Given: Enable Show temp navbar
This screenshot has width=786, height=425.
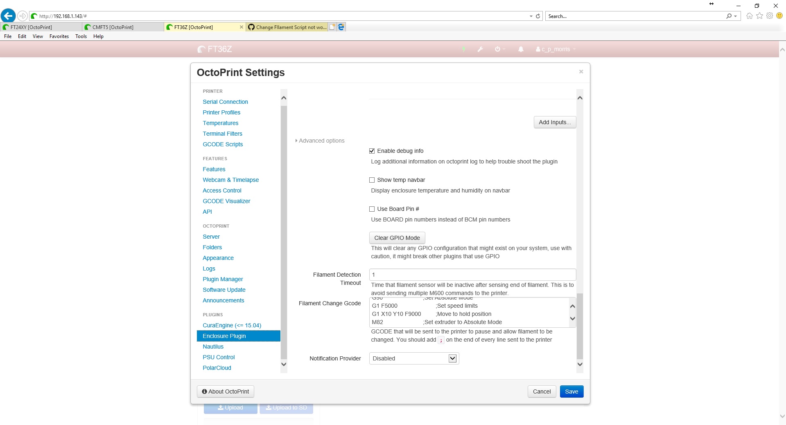Looking at the screenshot, I should click(x=372, y=180).
